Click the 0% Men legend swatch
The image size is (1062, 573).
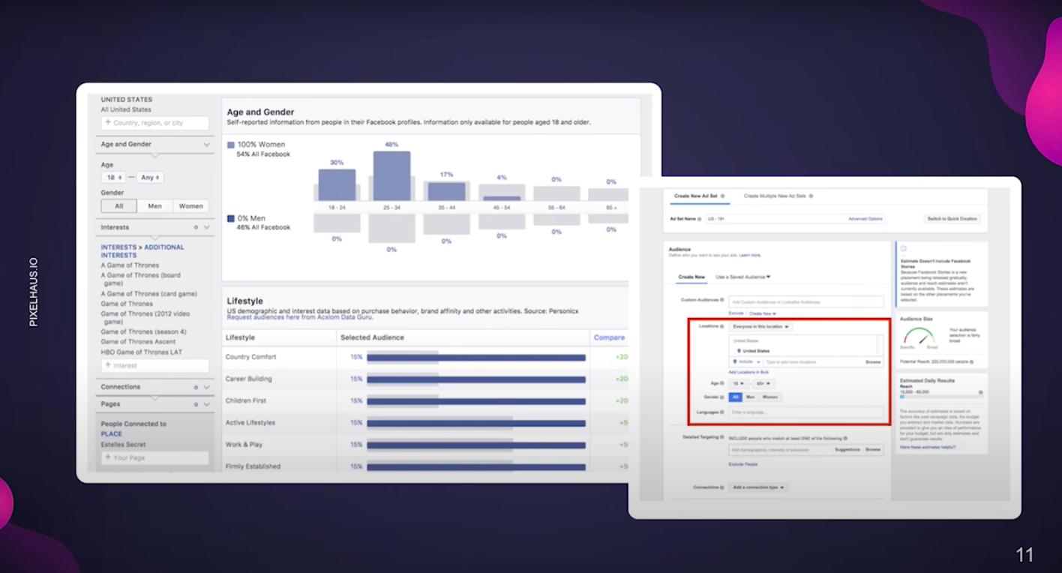pyautogui.click(x=231, y=219)
